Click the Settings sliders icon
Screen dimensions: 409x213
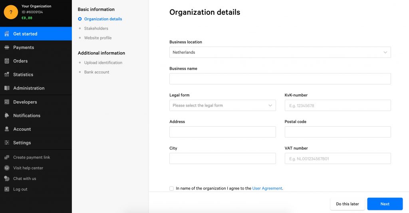pos(7,143)
